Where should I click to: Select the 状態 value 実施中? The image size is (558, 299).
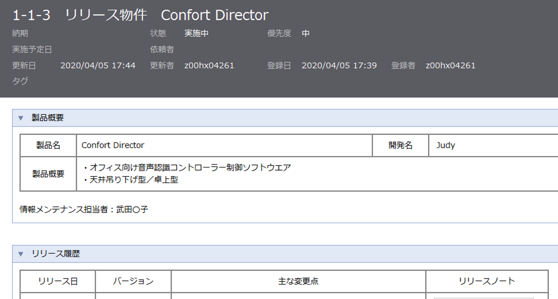(196, 34)
